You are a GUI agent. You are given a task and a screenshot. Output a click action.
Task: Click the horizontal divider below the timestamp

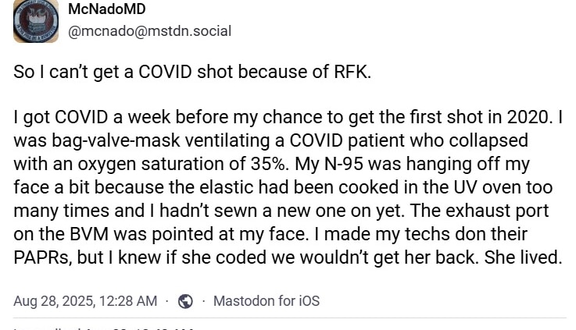tap(289, 318)
